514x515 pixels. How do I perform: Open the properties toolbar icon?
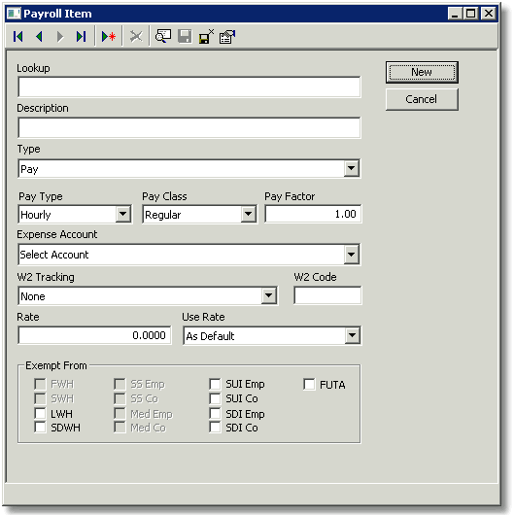[227, 37]
